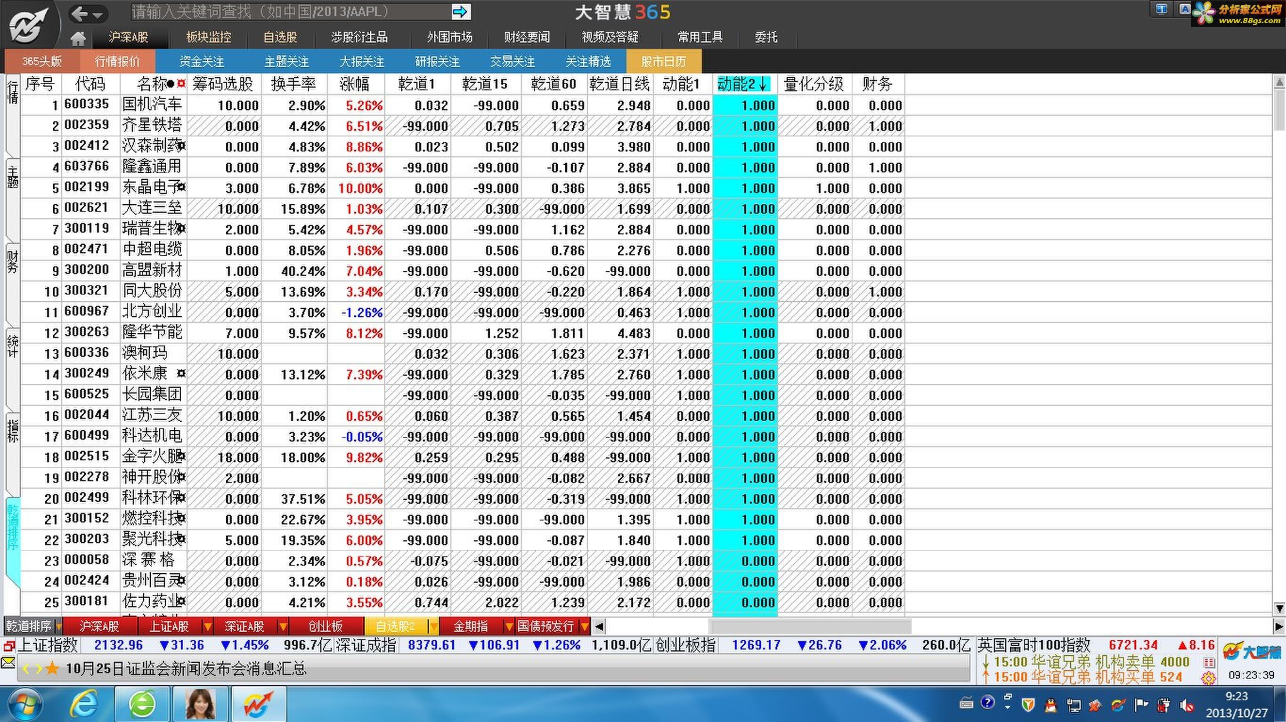Show previous news with left yellow arrow

pyautogui.click(x=26, y=669)
